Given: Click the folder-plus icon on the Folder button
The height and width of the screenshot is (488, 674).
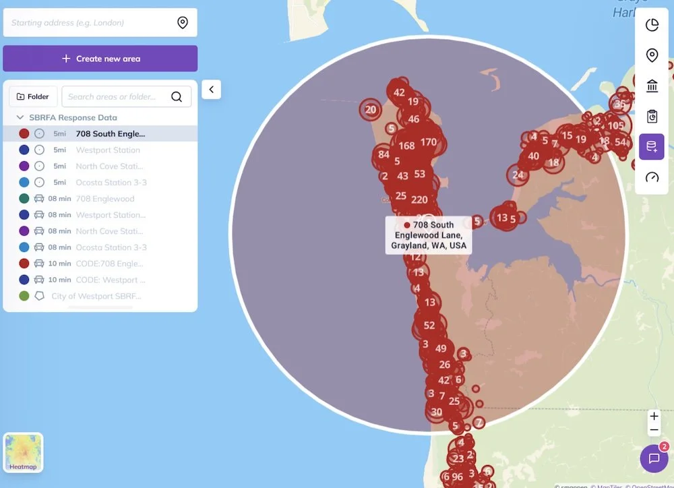Looking at the screenshot, I should (x=20, y=97).
